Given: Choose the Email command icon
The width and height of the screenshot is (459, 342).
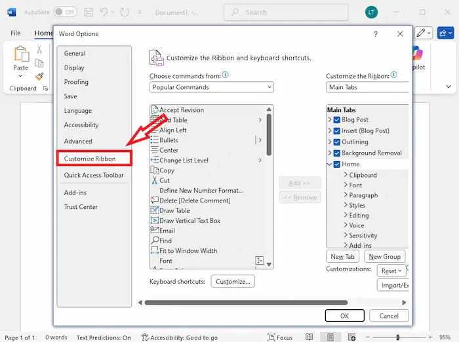Looking at the screenshot, I should coord(155,231).
